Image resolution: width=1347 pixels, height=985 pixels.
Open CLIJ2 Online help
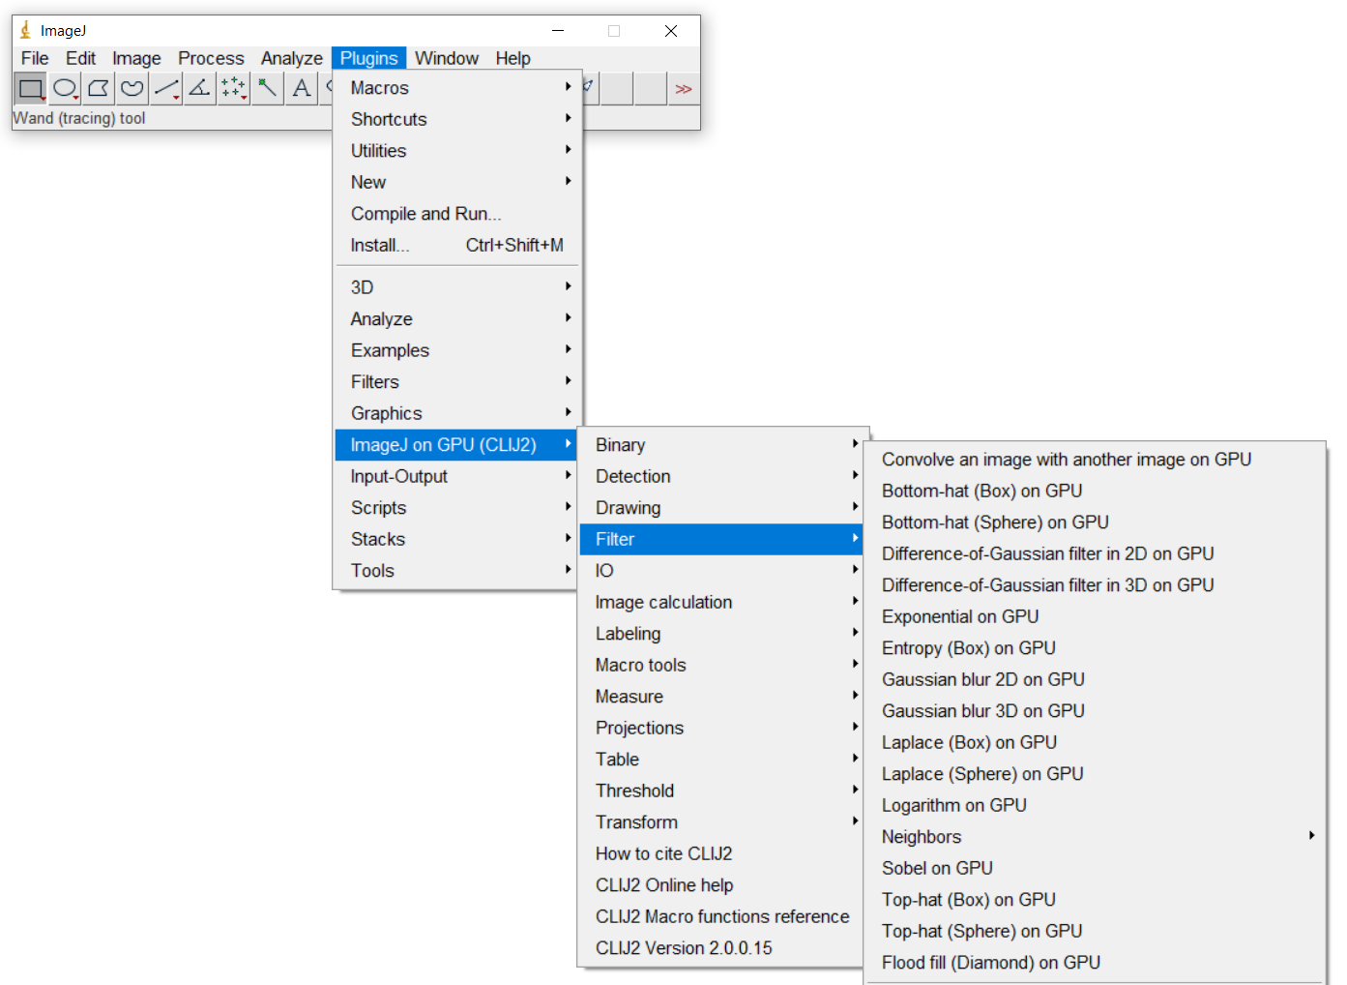[x=720, y=885]
